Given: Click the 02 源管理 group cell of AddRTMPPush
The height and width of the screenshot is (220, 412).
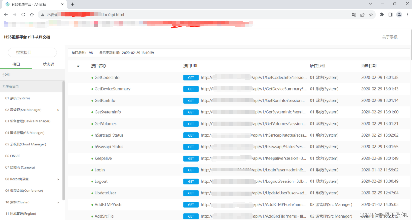Looking at the screenshot, I should click(331, 204).
